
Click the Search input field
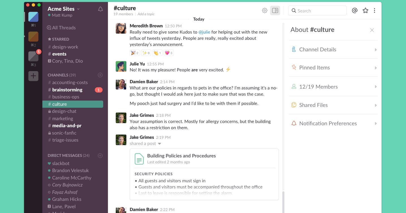point(317,11)
